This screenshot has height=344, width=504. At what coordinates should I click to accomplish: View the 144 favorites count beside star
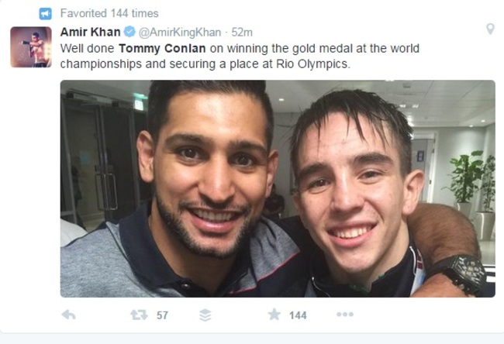pos(298,315)
